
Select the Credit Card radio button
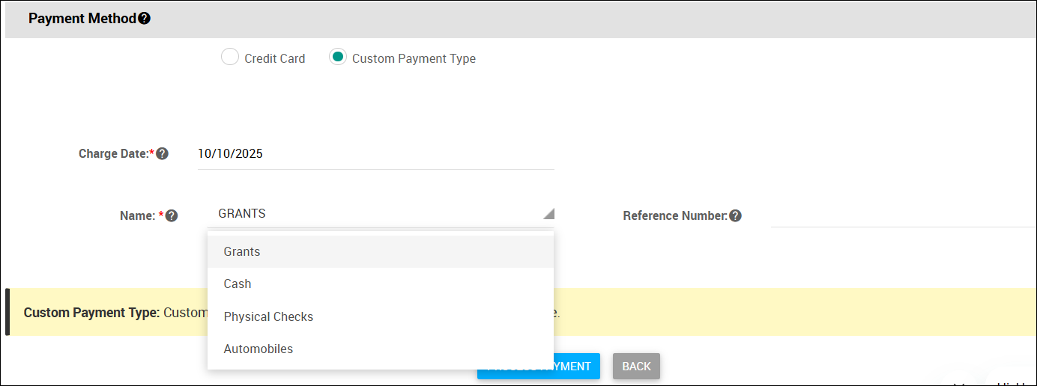[230, 58]
